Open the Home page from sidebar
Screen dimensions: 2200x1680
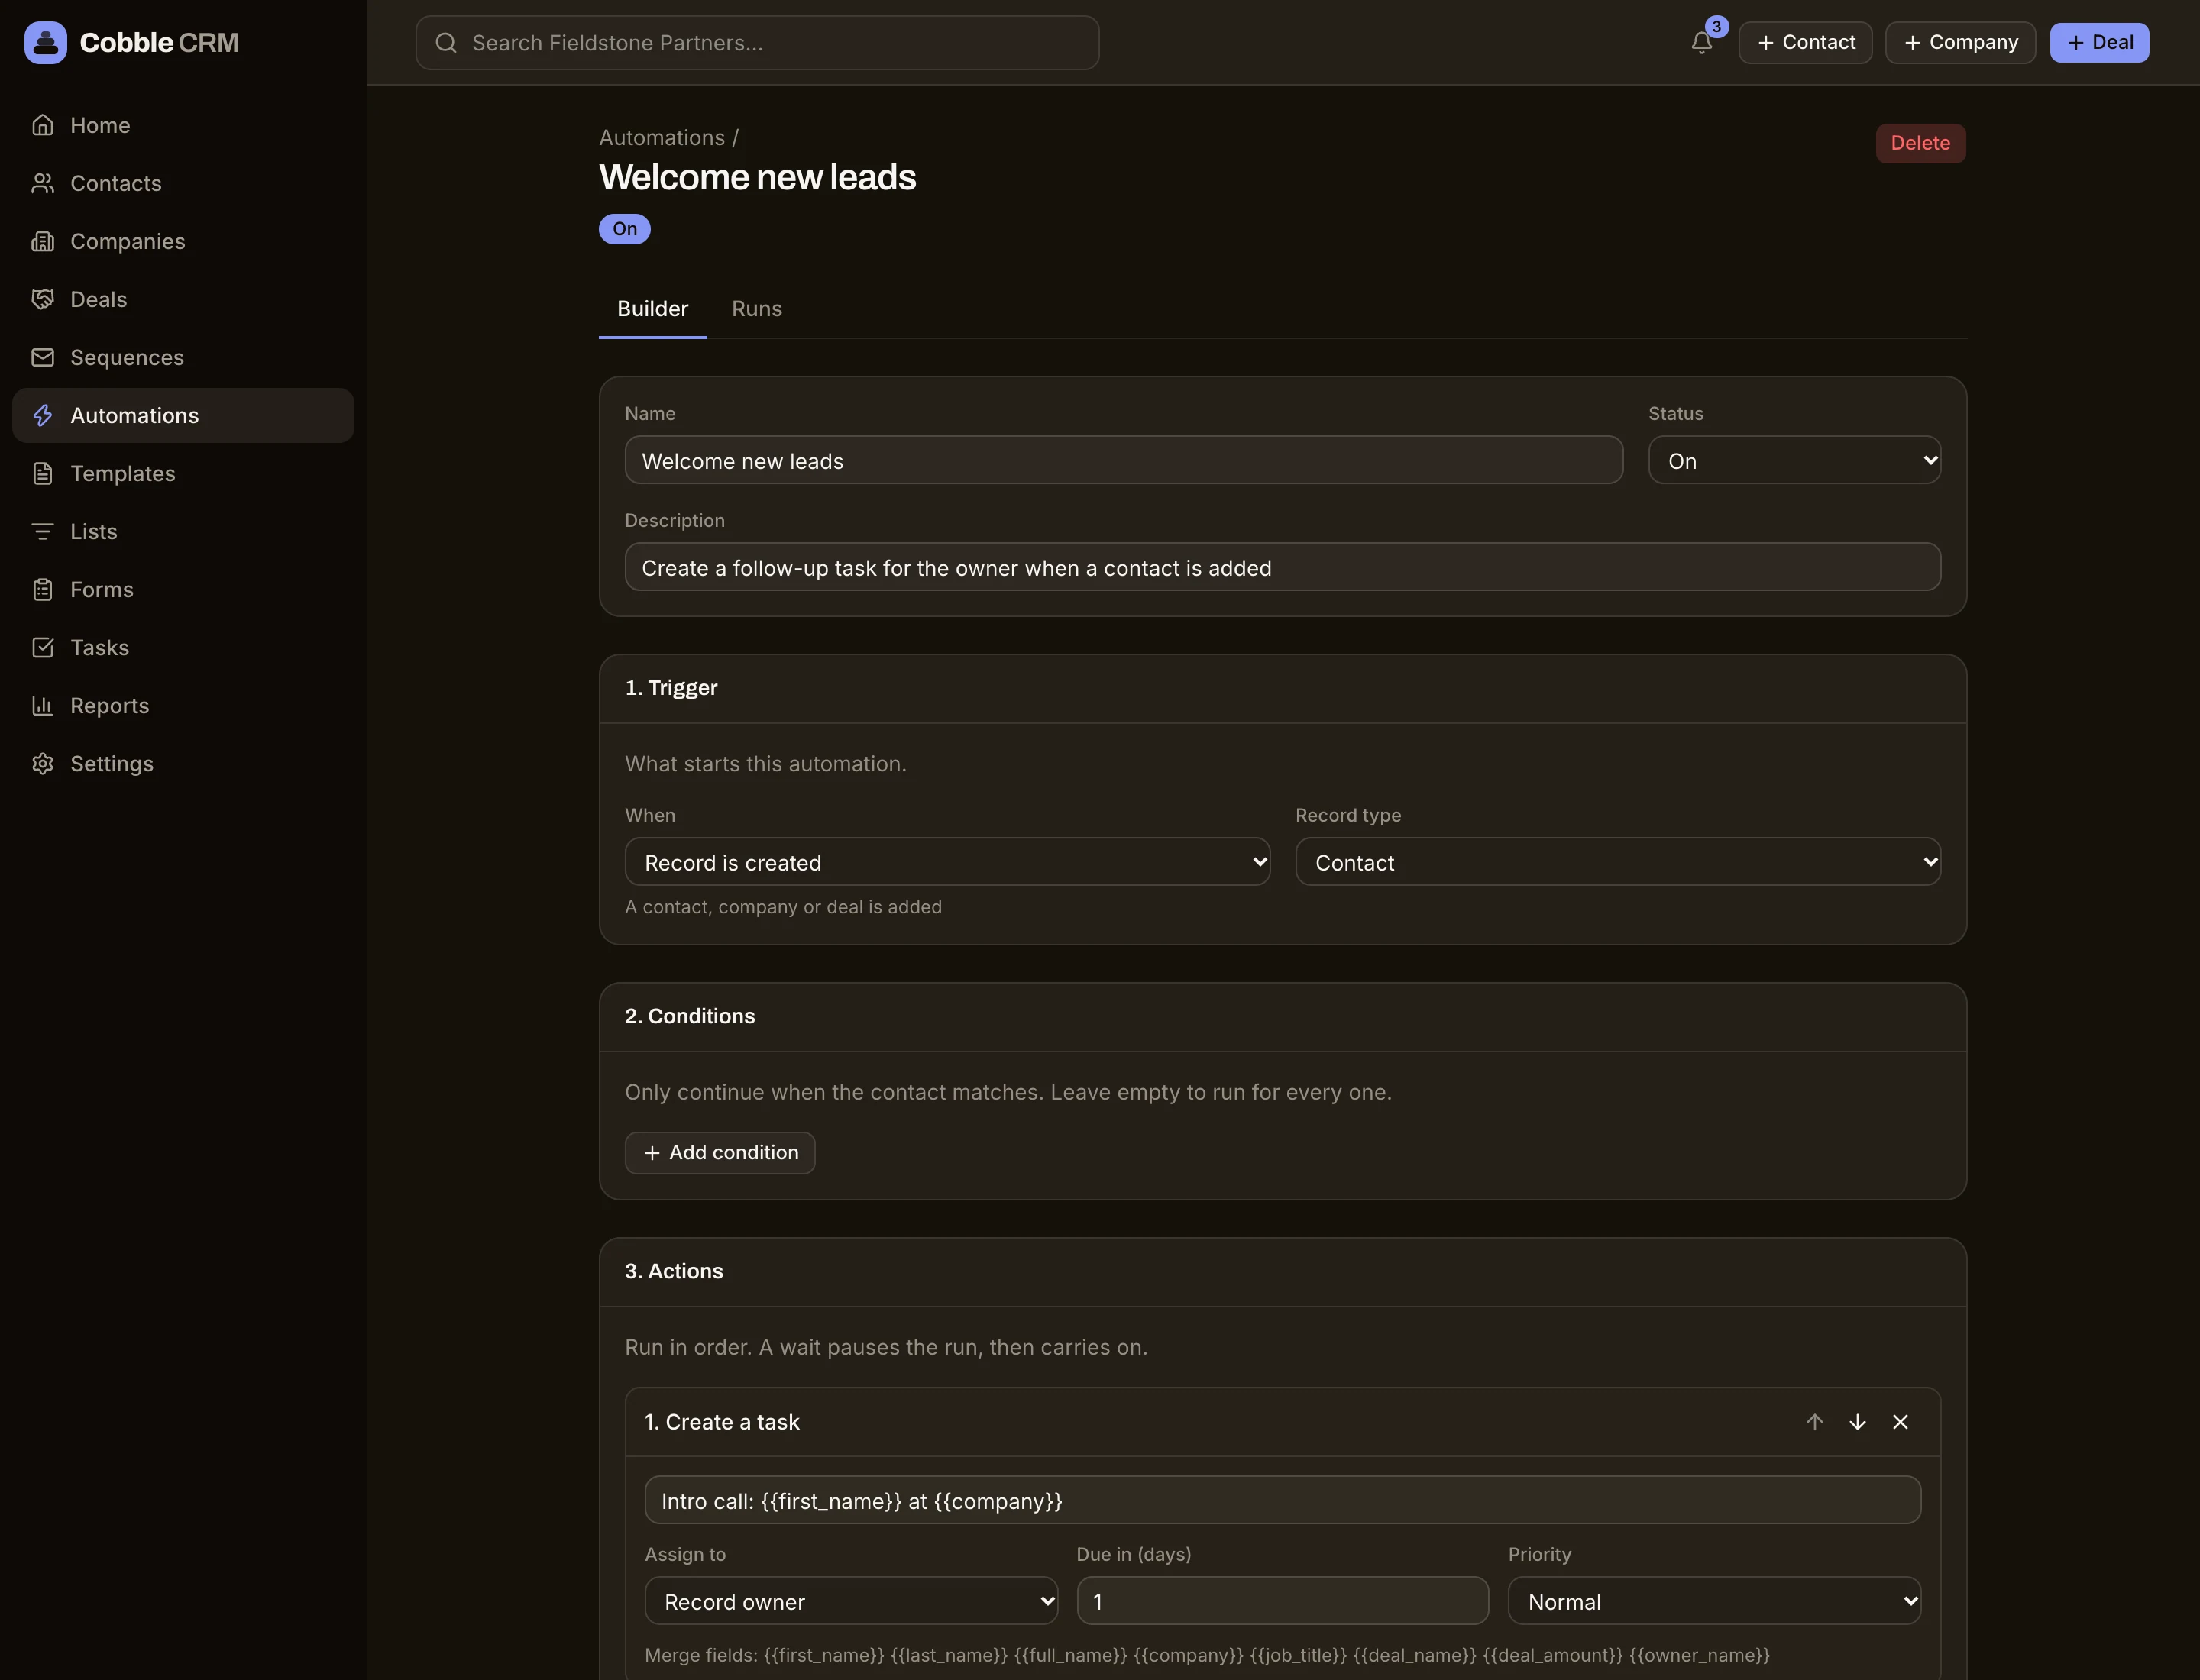[x=183, y=125]
